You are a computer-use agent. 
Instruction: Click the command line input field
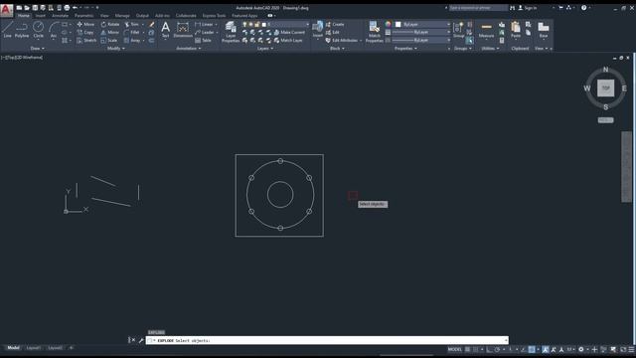point(327,340)
